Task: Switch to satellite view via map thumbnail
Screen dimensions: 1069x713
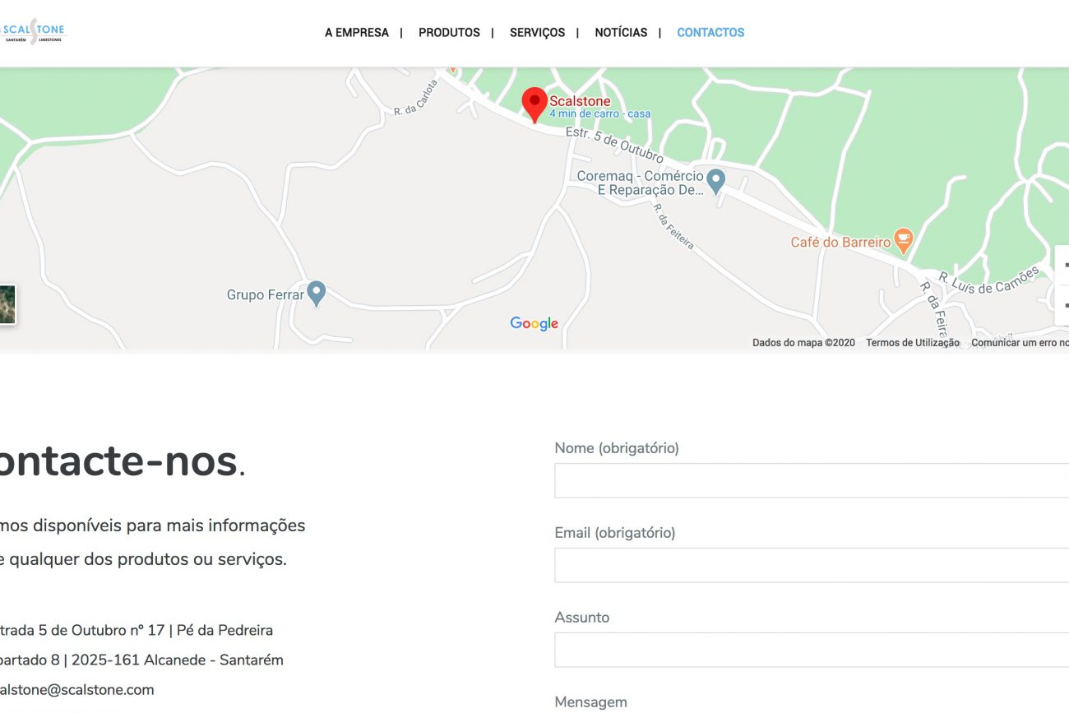Action: pos(7,304)
